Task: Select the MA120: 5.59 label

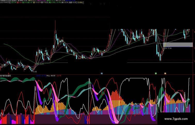Action: coord(60,1)
